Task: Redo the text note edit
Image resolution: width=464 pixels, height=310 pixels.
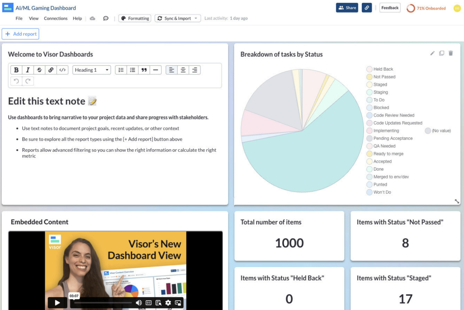Action: 28,81
